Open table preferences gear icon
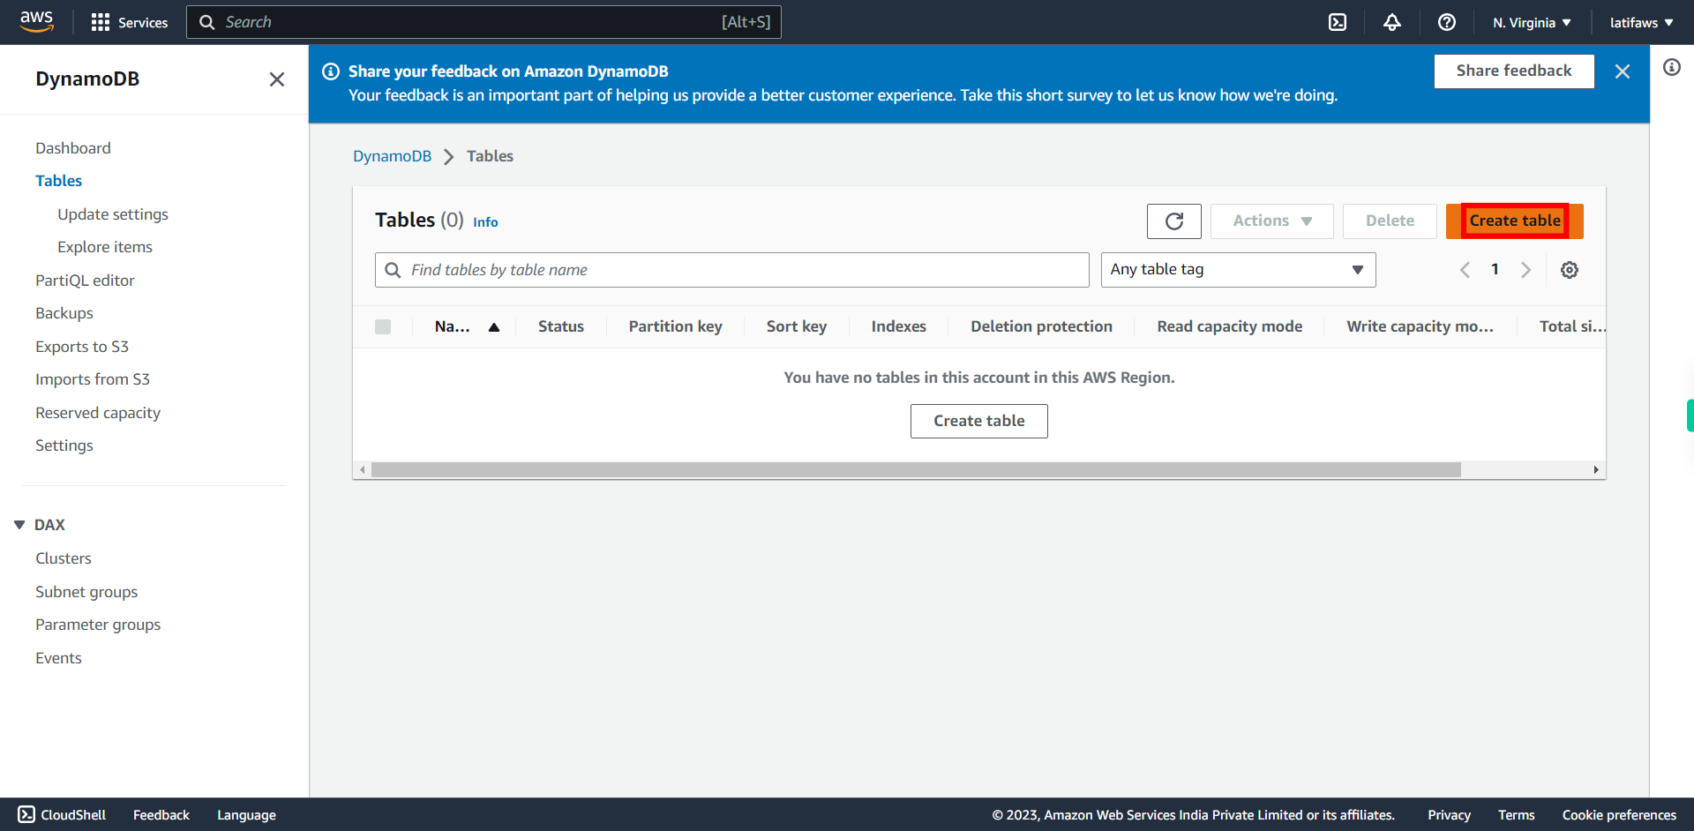The width and height of the screenshot is (1694, 831). (x=1570, y=270)
